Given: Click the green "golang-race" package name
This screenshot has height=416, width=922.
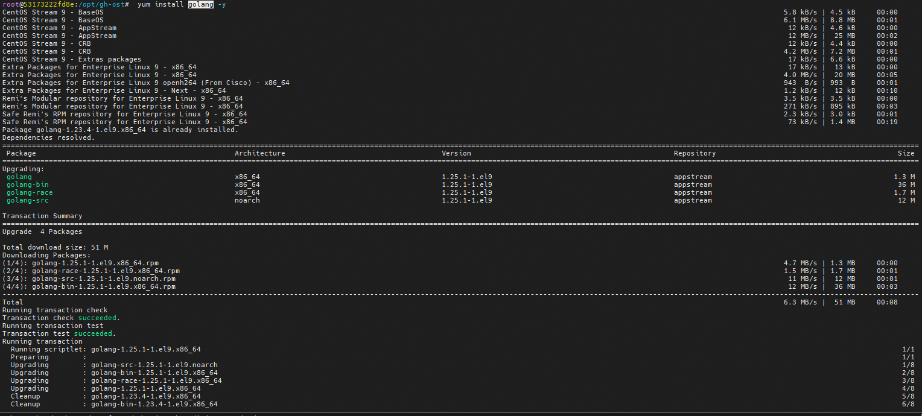Looking at the screenshot, I should pos(30,192).
